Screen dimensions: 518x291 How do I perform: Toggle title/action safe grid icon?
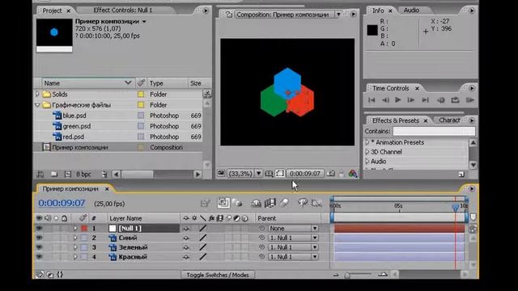click(269, 174)
